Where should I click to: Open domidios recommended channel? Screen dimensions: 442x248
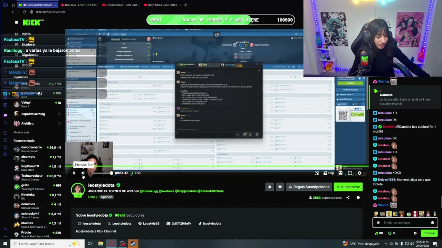pos(37,206)
